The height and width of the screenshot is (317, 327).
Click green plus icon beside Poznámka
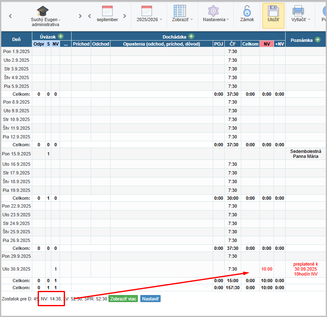coord(317,40)
